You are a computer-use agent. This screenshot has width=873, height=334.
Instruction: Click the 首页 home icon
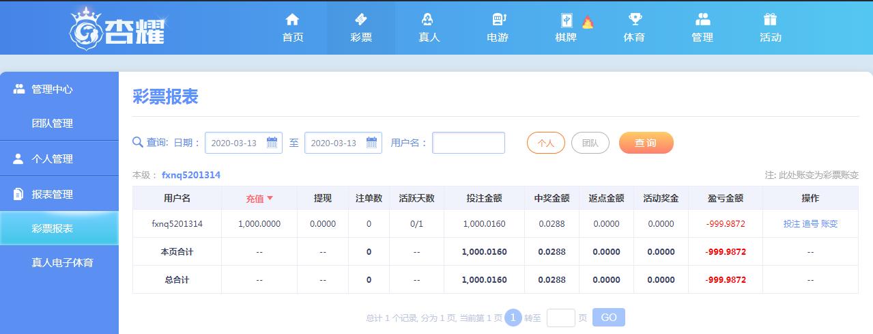(293, 19)
